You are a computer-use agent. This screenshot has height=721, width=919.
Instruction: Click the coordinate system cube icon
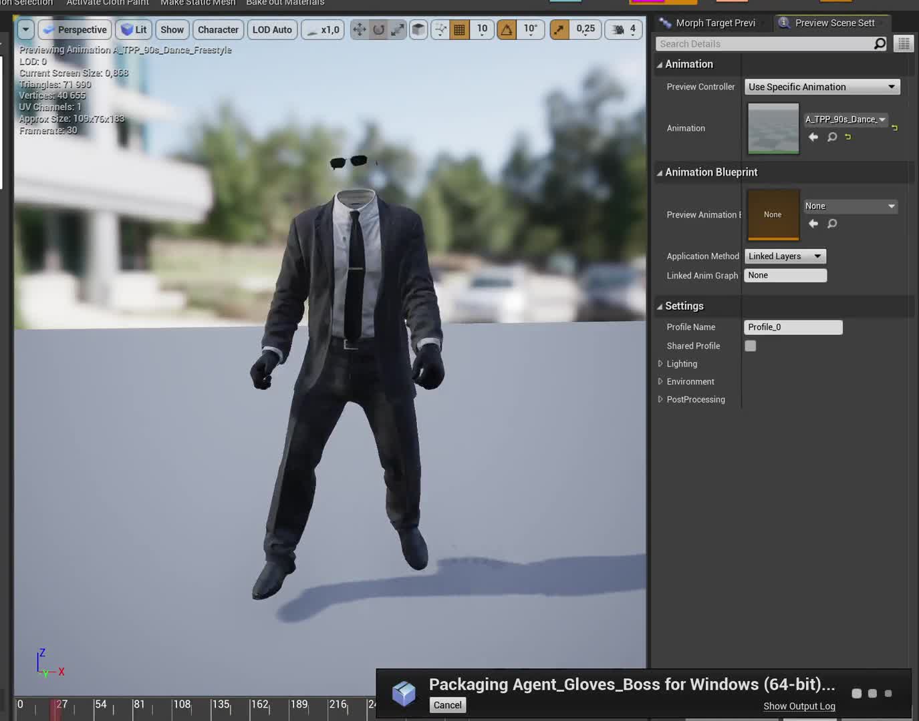pyautogui.click(x=418, y=29)
